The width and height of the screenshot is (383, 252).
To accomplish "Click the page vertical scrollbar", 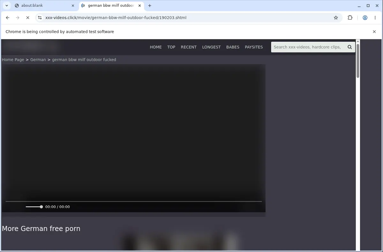I will (x=358, y=61).
